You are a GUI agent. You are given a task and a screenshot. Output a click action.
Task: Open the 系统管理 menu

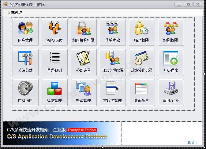[x=15, y=13]
